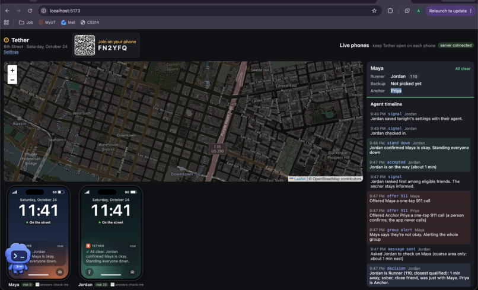Image resolution: width=478 pixels, height=290 pixels.
Task: Click On the street status on Maya's phone
Action: [x=39, y=222]
